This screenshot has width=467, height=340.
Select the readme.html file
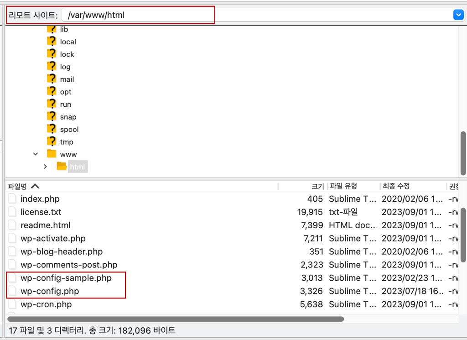pyautogui.click(x=46, y=225)
